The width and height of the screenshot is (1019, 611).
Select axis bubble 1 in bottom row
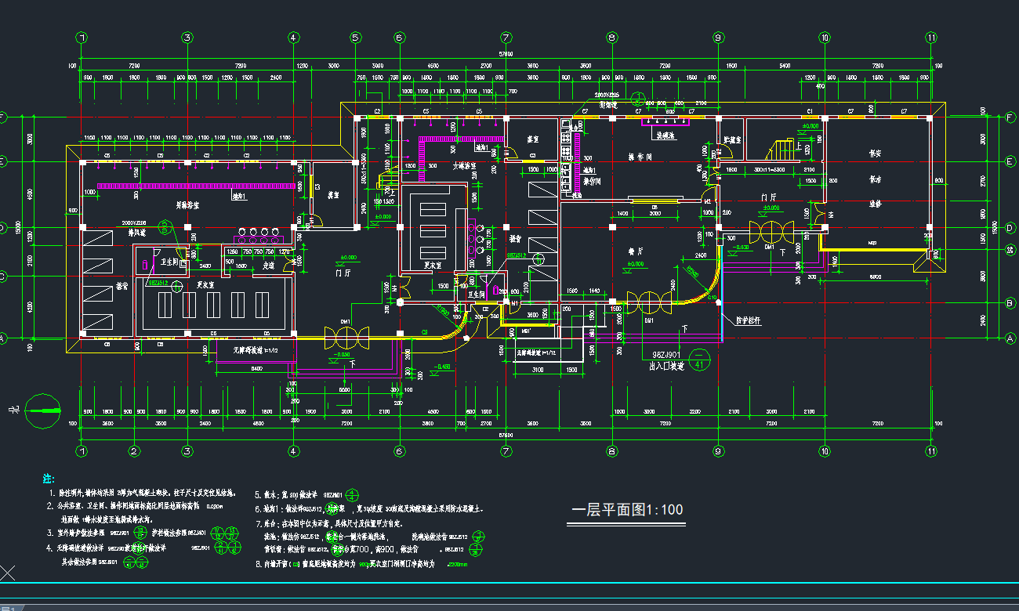[82, 450]
